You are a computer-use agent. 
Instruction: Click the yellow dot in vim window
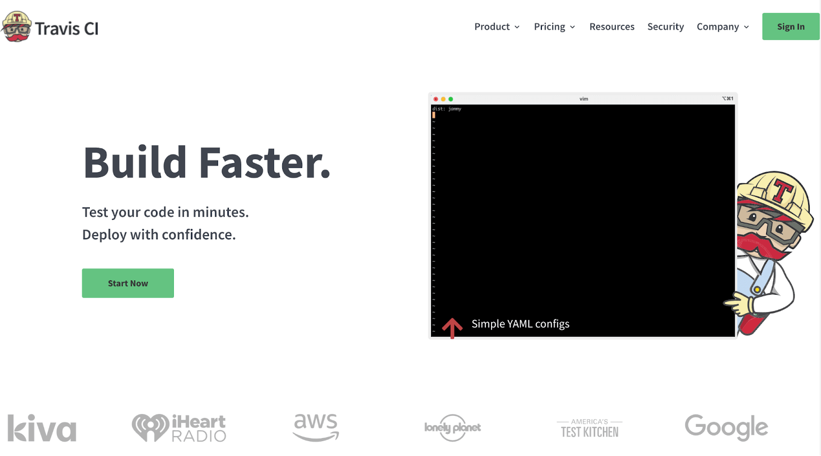tap(443, 99)
